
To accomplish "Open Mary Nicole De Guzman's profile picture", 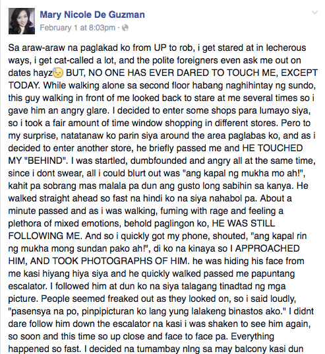I will pos(22,21).
